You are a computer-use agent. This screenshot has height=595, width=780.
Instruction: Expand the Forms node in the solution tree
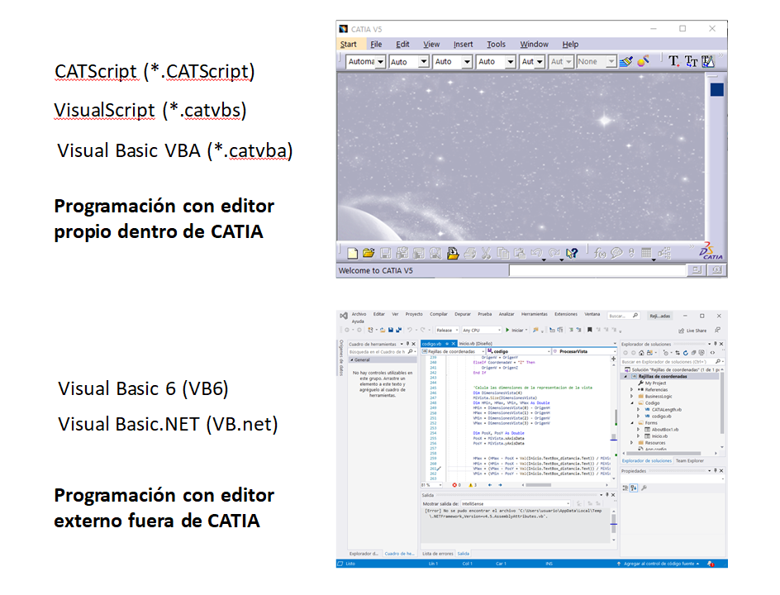[632, 422]
